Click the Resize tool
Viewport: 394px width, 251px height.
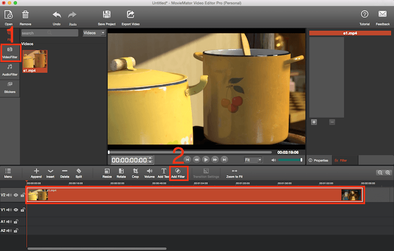point(107,173)
